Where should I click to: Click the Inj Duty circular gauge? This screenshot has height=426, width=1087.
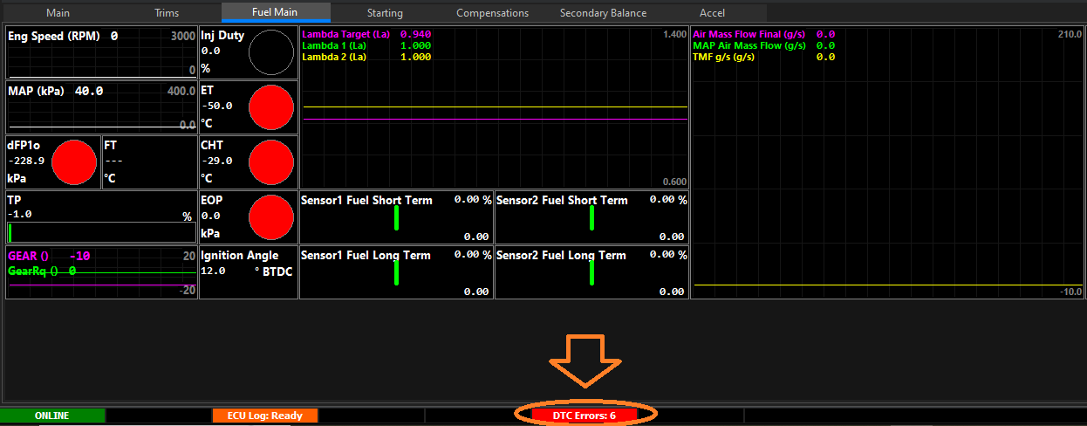click(270, 53)
